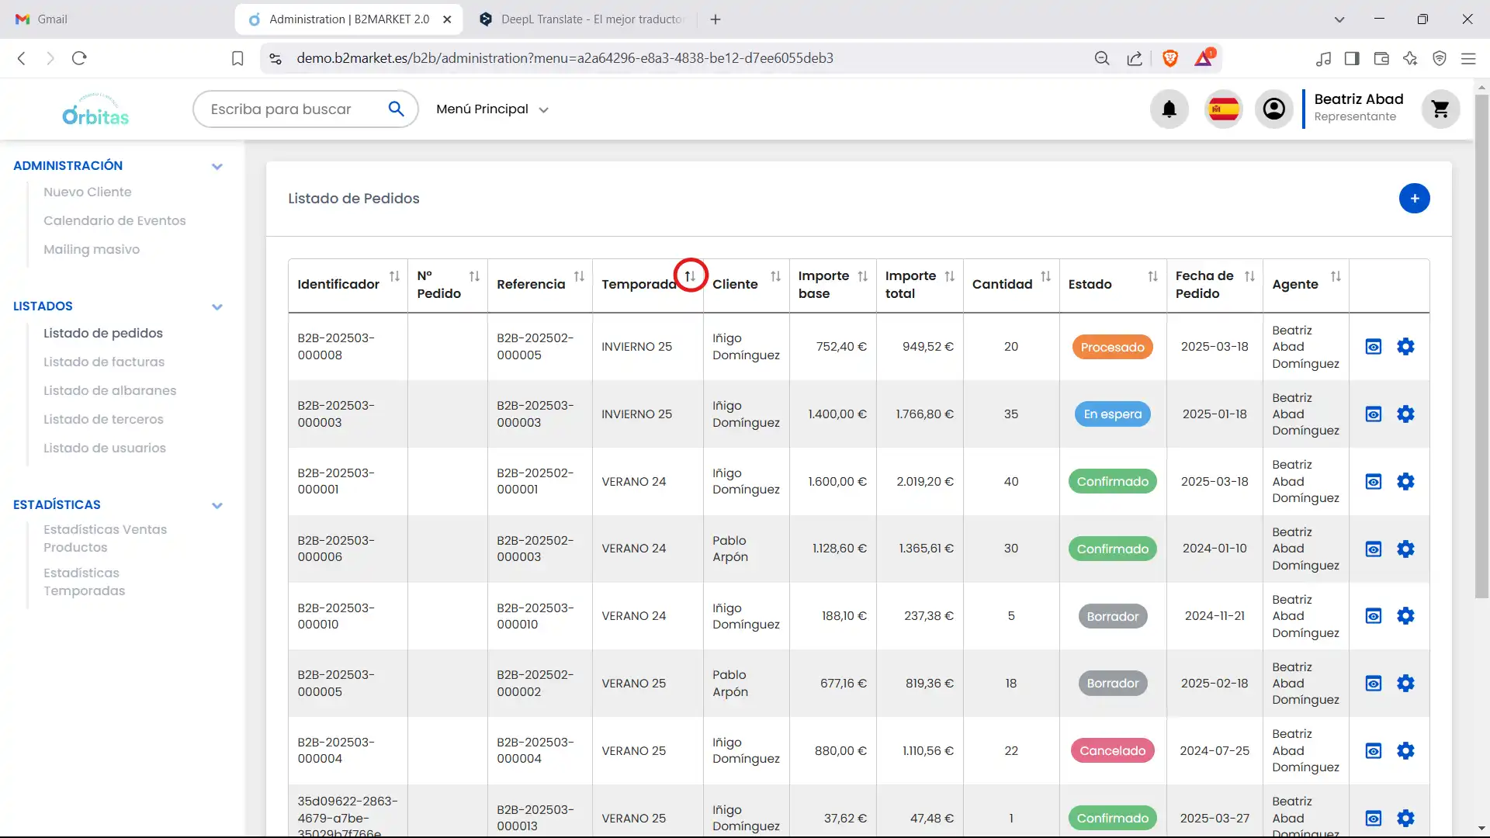The width and height of the screenshot is (1490, 838).
Task: Open the notifications bell icon
Action: pyautogui.click(x=1169, y=109)
